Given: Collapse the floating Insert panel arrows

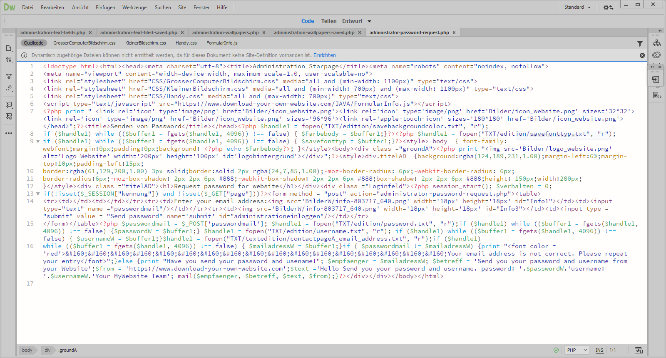Looking at the screenshot, I should tap(652, 67).
